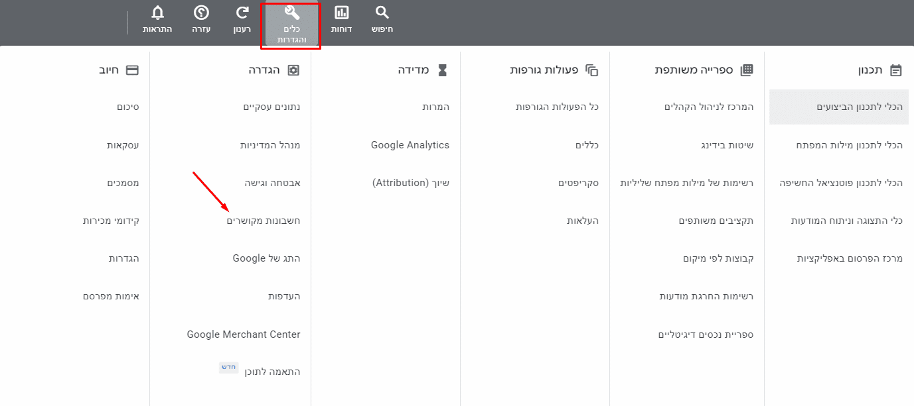The height and width of the screenshot is (406, 914).
Task: Click the חדש badge beside התאמה לתוכן
Action: pos(229,367)
